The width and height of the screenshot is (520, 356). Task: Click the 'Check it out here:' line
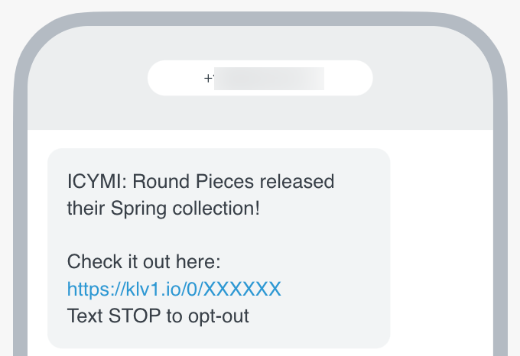pos(144,262)
